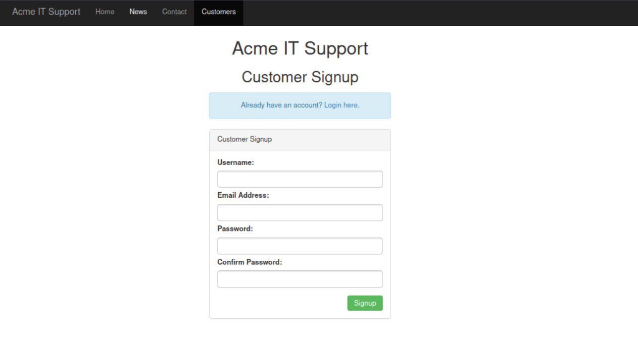Click the 'Confirm Password:' label

[250, 262]
